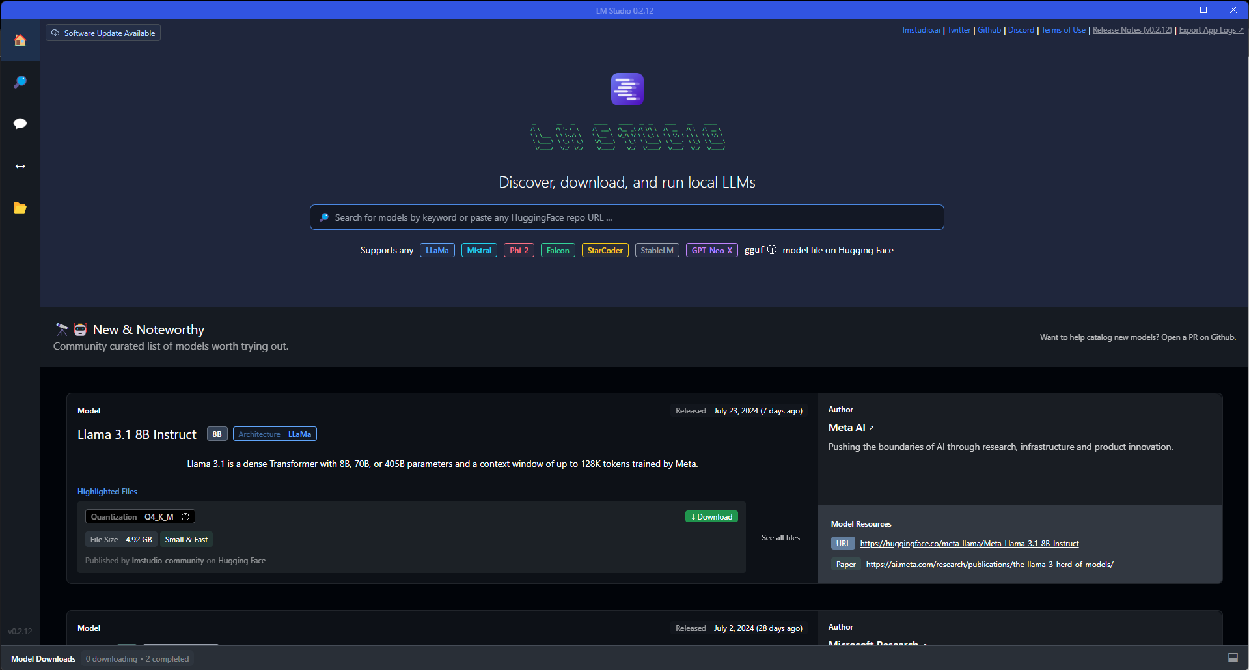Open Model Downloads panel in status bar
Viewport: 1249px width, 670px height.
point(44,659)
